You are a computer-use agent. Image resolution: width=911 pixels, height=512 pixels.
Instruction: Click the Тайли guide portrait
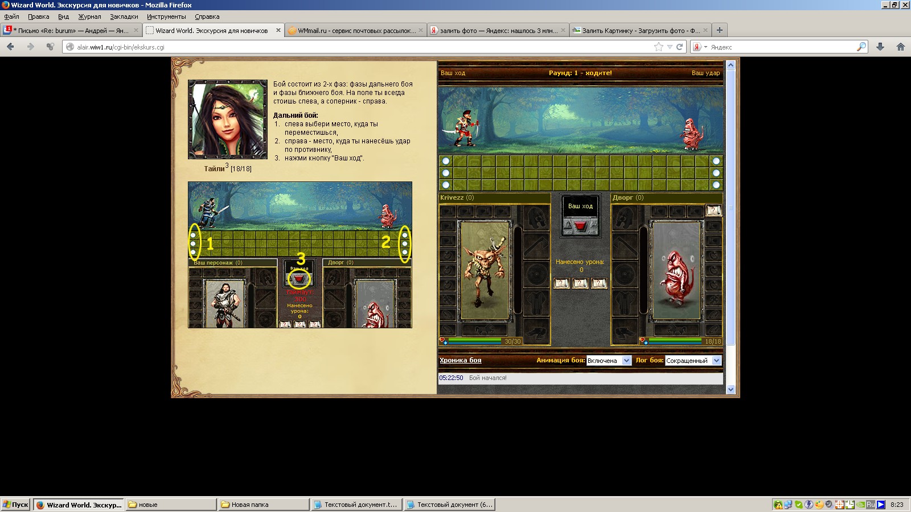pos(228,119)
